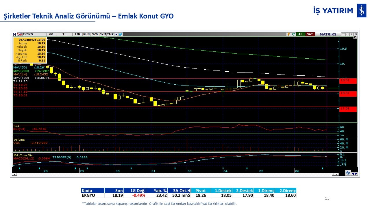Viewport: 370px width, 208px height.
Task: Click the 18.60 second resistance cell
Action: pyautogui.click(x=286, y=195)
